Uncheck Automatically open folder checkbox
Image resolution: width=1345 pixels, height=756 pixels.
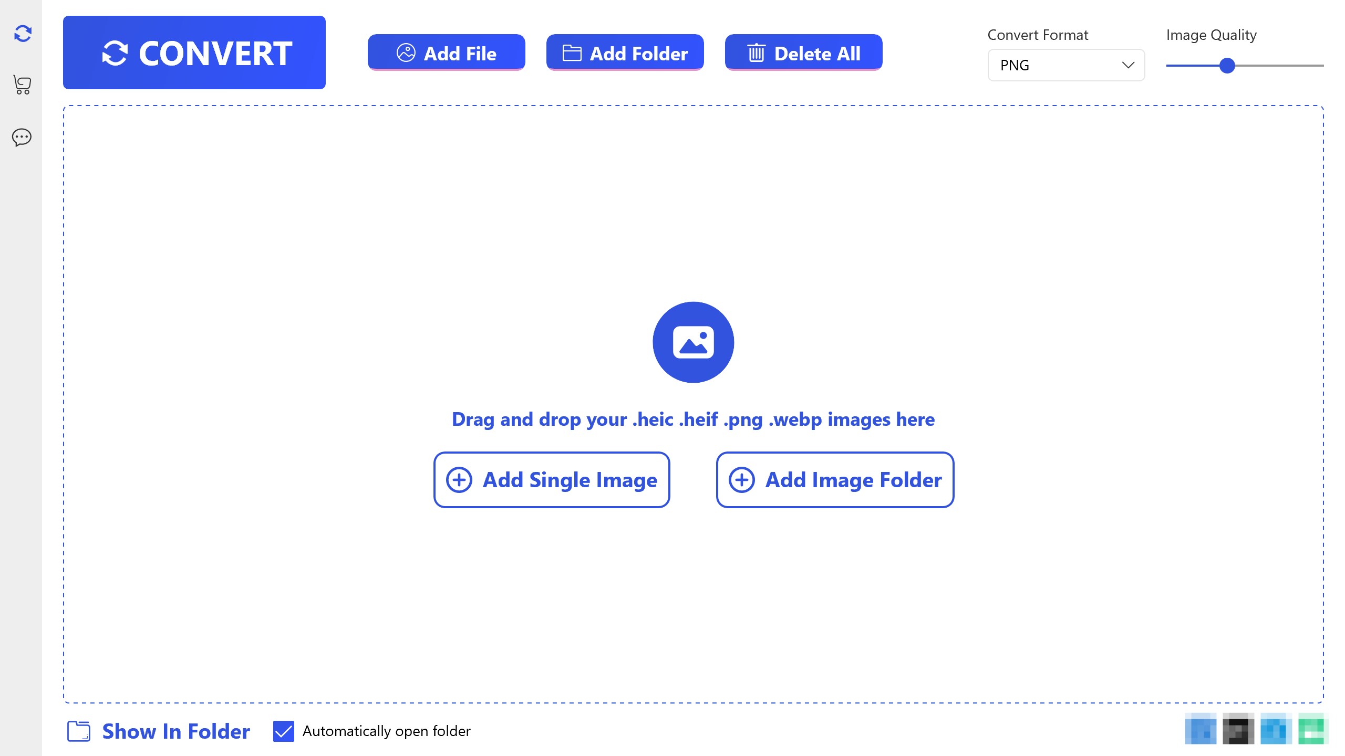coord(284,731)
